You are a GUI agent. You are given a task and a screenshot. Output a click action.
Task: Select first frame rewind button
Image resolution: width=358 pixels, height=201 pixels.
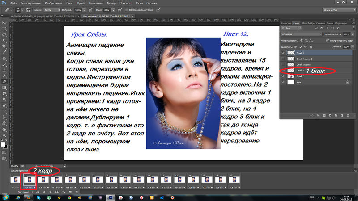(x=38, y=192)
